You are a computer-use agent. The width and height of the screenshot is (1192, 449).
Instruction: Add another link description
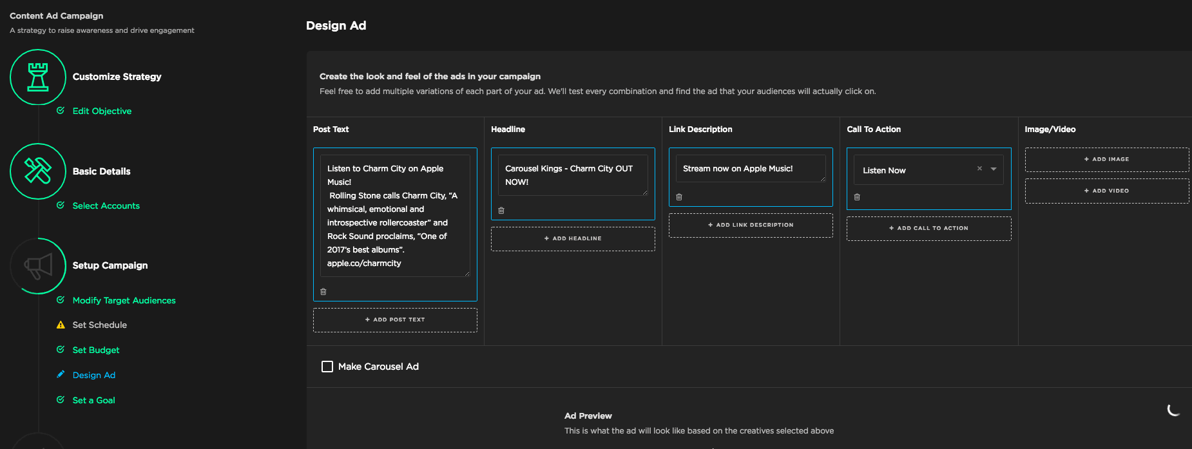pos(751,225)
